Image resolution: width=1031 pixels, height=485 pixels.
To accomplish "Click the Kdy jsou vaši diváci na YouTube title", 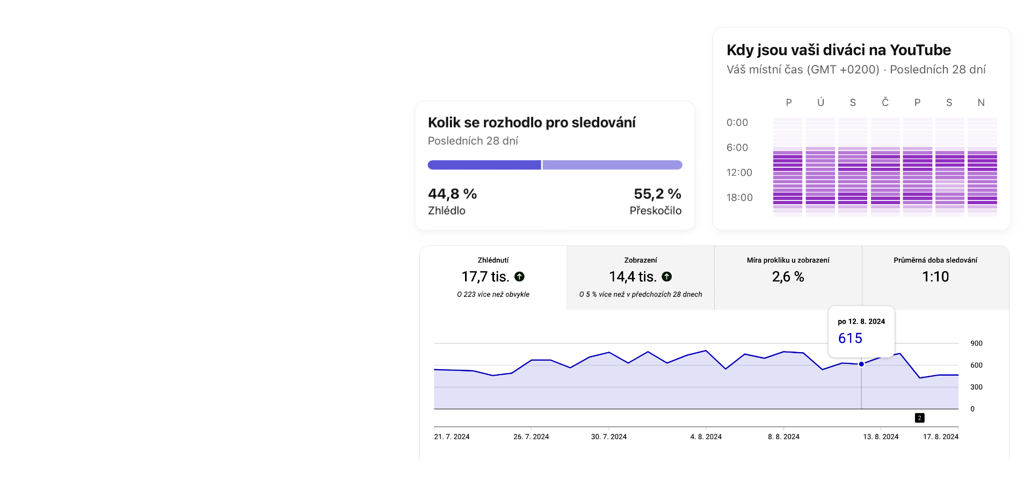I will [839, 50].
